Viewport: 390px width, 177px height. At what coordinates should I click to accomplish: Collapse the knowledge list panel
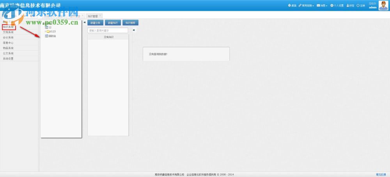coord(134,30)
